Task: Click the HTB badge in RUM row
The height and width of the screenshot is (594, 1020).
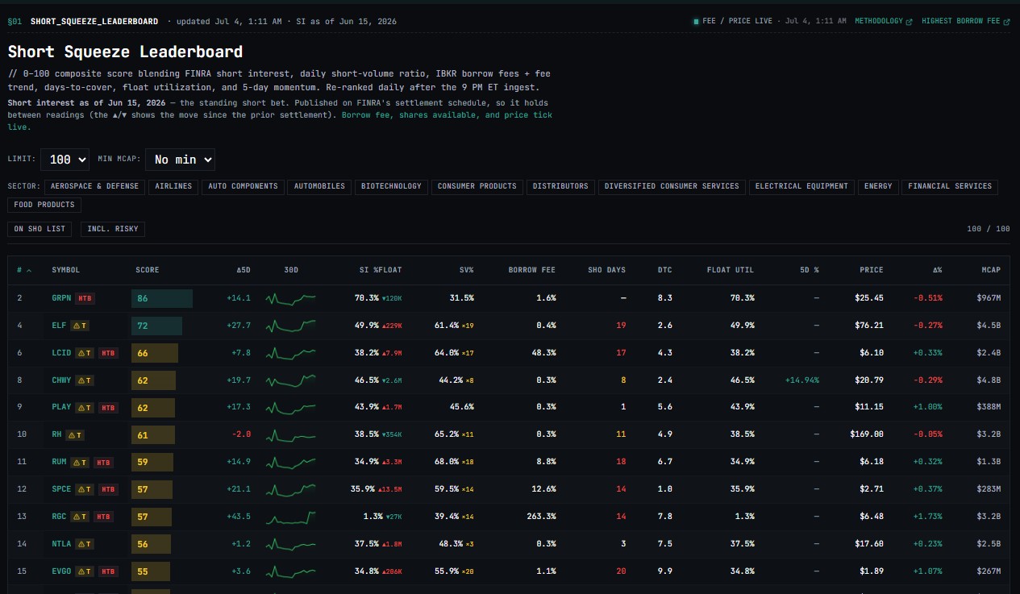Action: point(103,463)
